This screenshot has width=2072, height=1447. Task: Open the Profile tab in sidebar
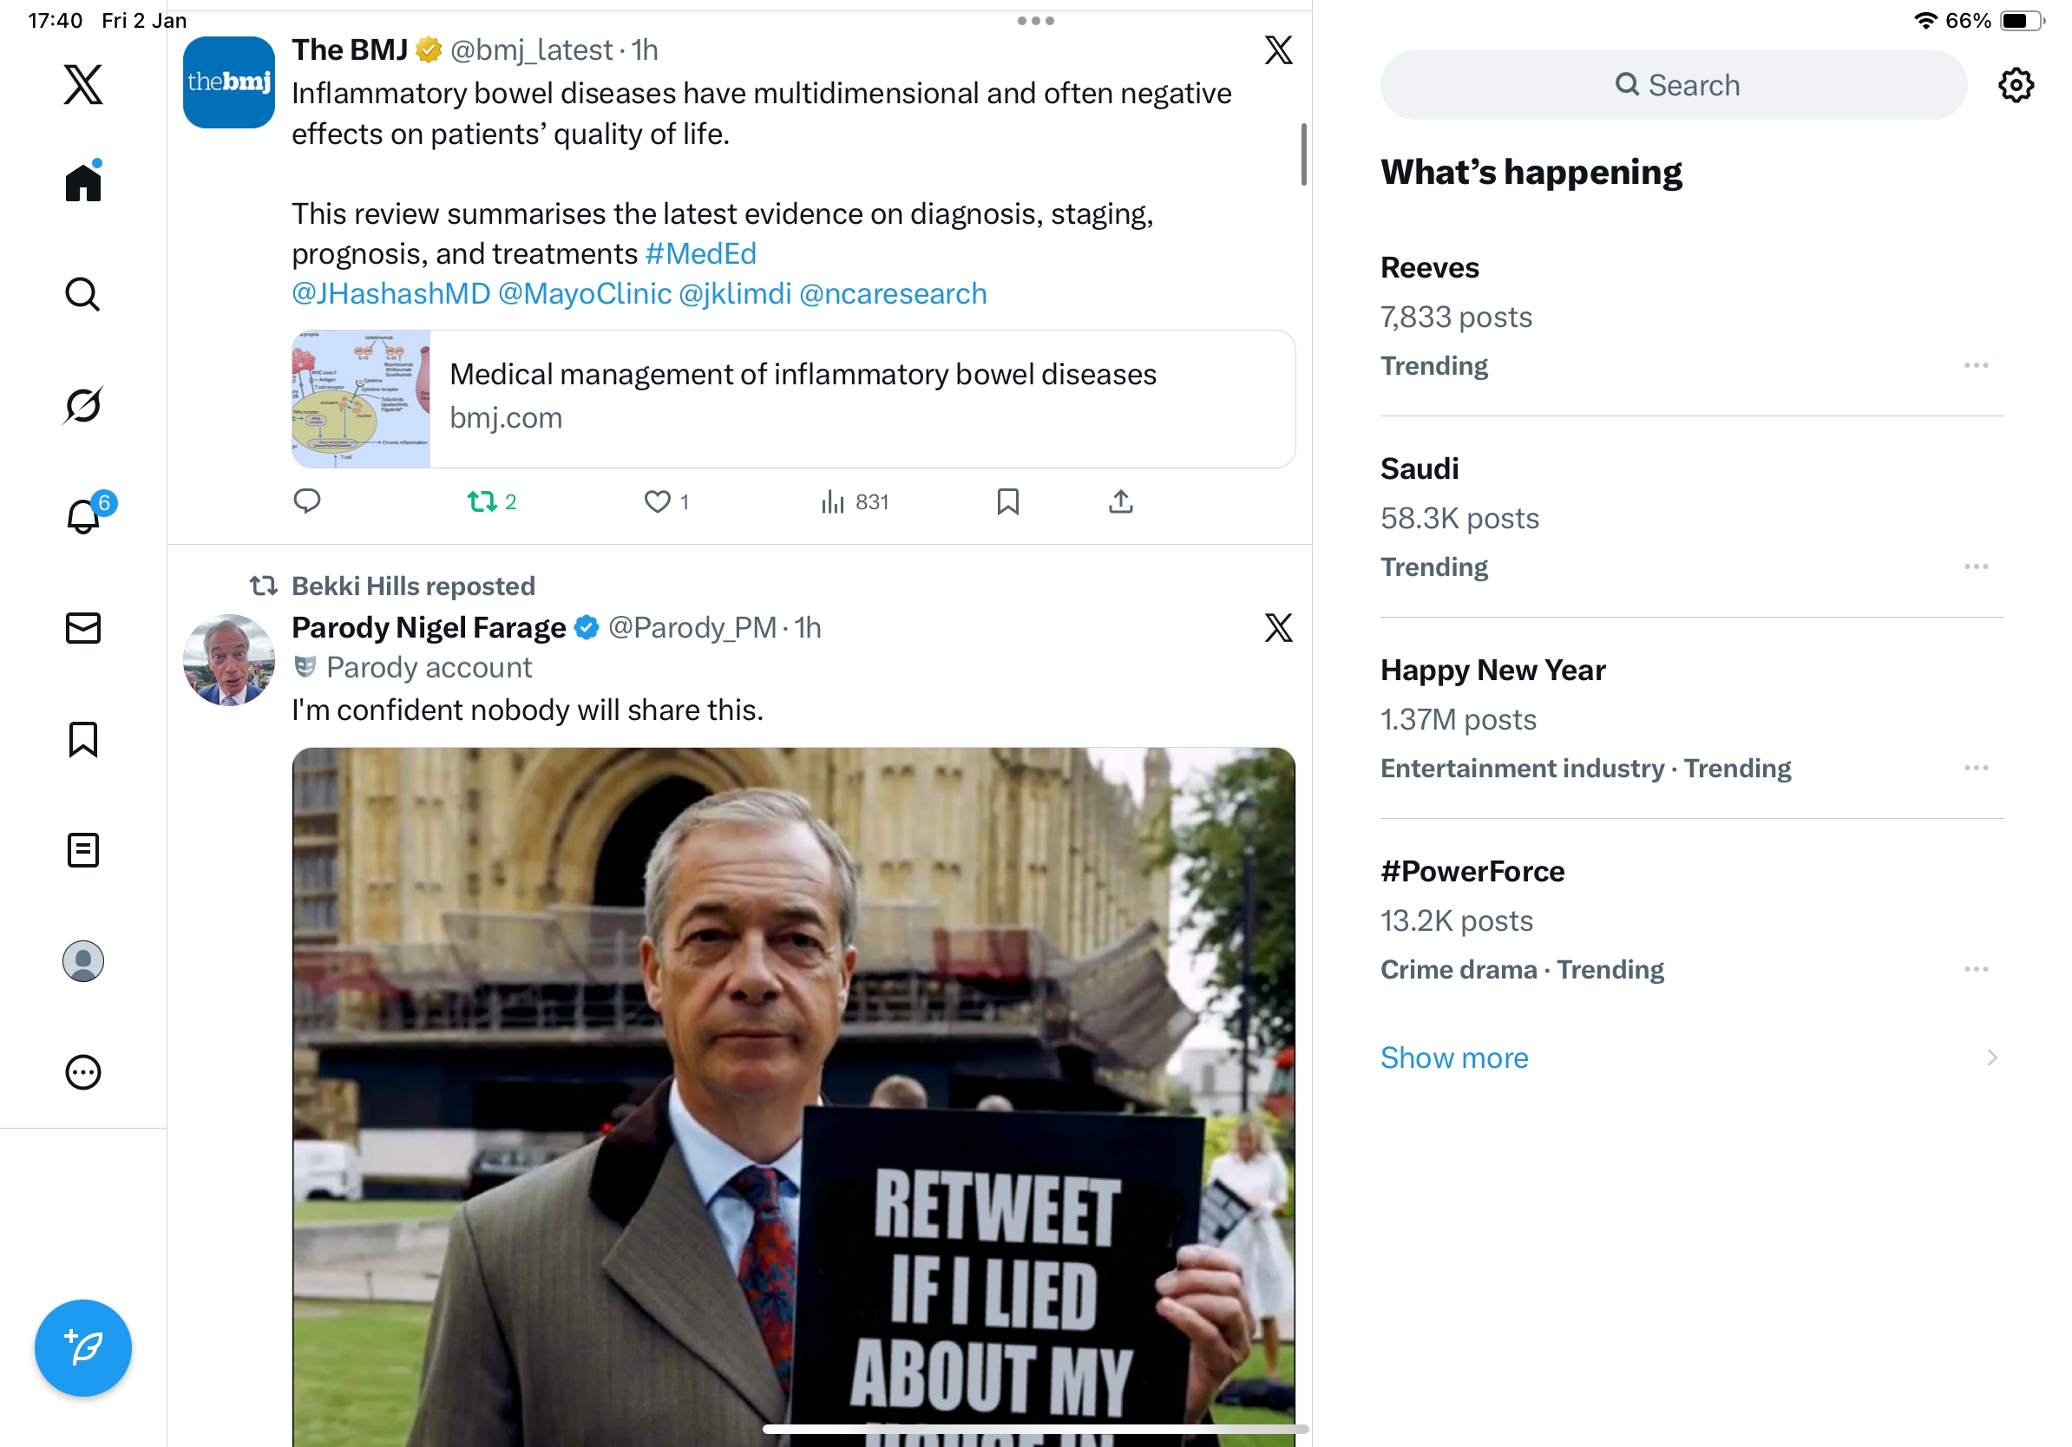pyautogui.click(x=83, y=960)
